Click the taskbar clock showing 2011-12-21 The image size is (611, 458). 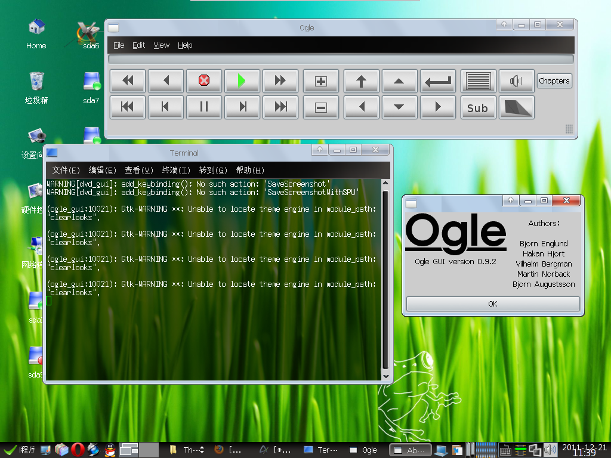point(585,450)
